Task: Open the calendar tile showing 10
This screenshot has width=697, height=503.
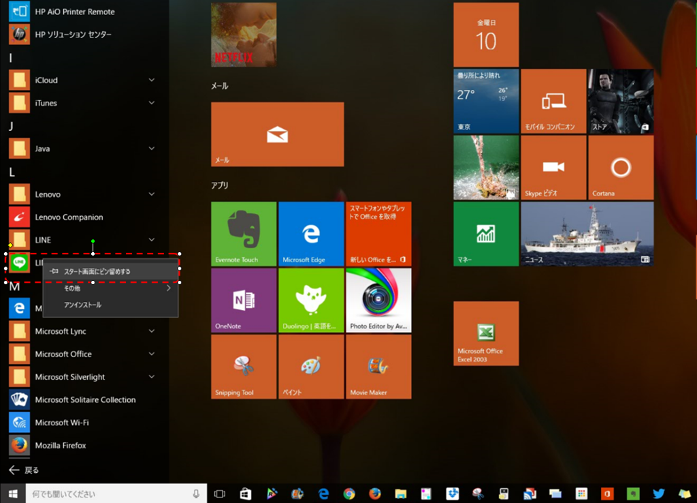Action: 486,35
